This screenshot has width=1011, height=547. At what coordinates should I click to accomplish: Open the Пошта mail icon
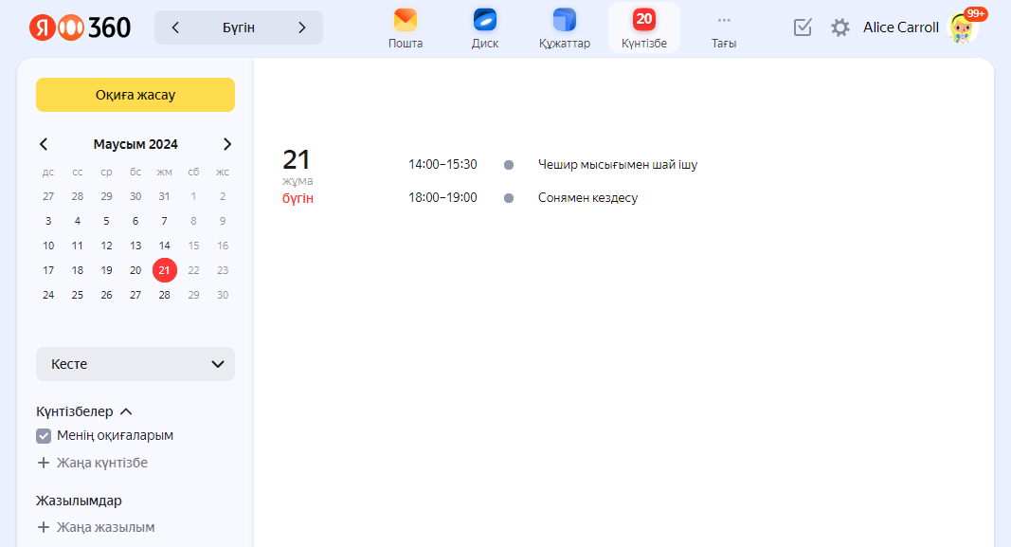[405, 20]
